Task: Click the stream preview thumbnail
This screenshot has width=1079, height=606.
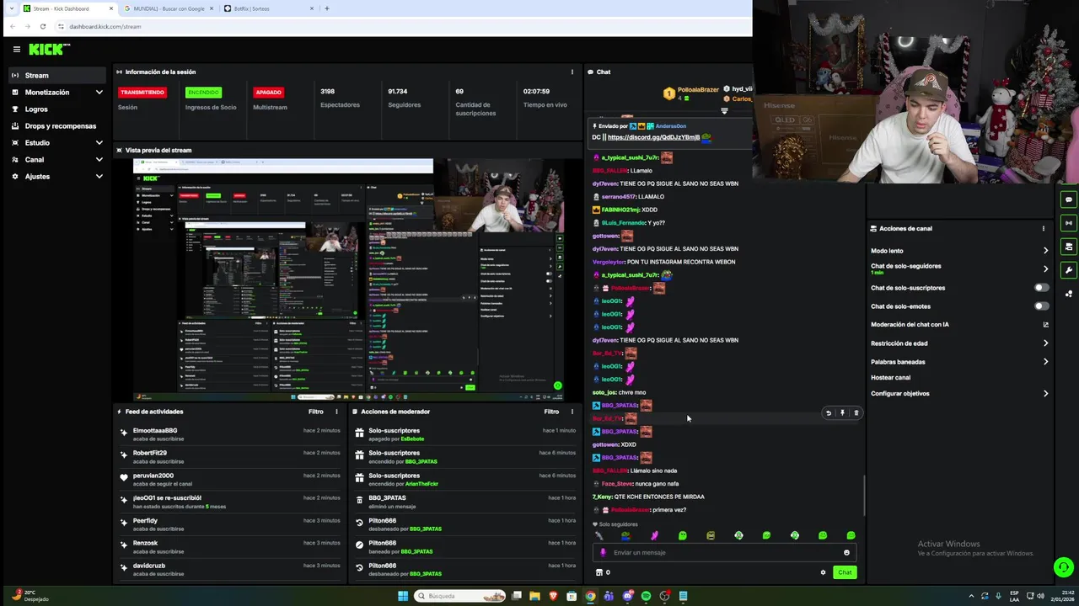Action: pyautogui.click(x=348, y=279)
